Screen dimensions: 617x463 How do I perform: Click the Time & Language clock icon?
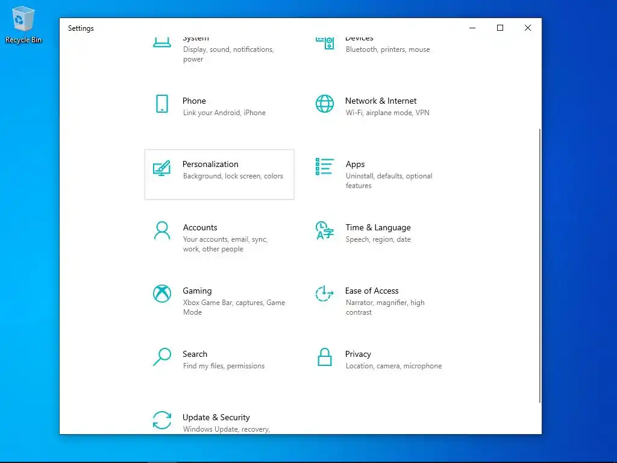coord(325,230)
